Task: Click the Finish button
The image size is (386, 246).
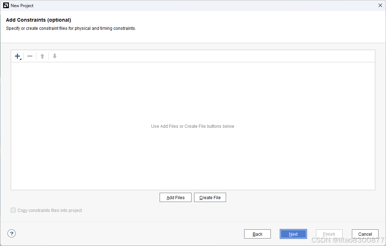Action: 329,234
